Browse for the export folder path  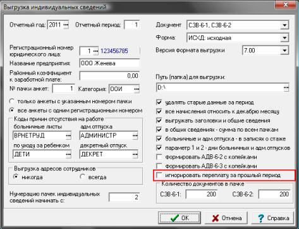[x=286, y=87]
